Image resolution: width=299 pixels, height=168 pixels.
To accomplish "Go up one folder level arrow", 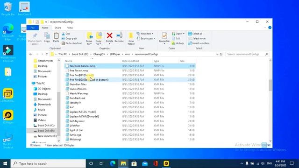I will (x=47, y=54).
